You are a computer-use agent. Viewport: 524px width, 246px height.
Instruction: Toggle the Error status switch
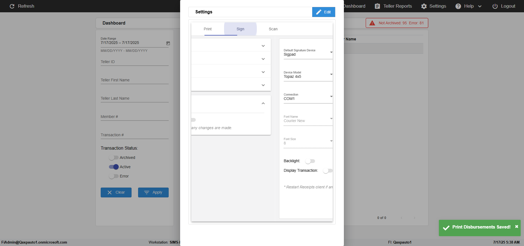pyautogui.click(x=114, y=176)
